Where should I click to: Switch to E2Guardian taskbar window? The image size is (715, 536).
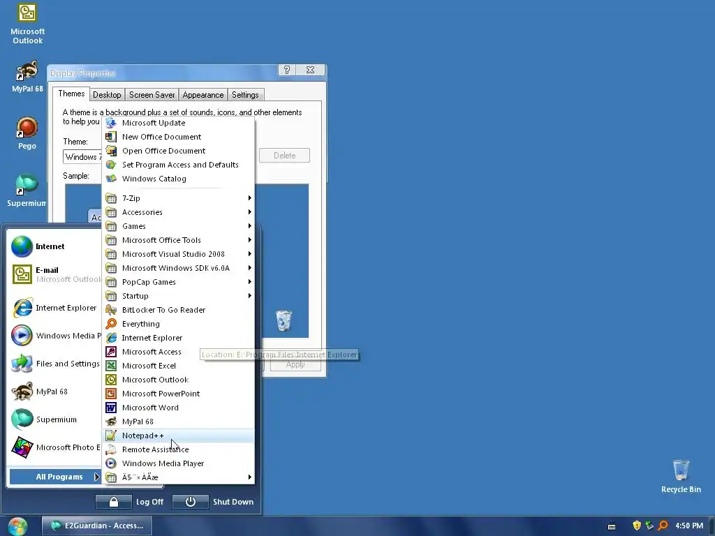point(97,526)
